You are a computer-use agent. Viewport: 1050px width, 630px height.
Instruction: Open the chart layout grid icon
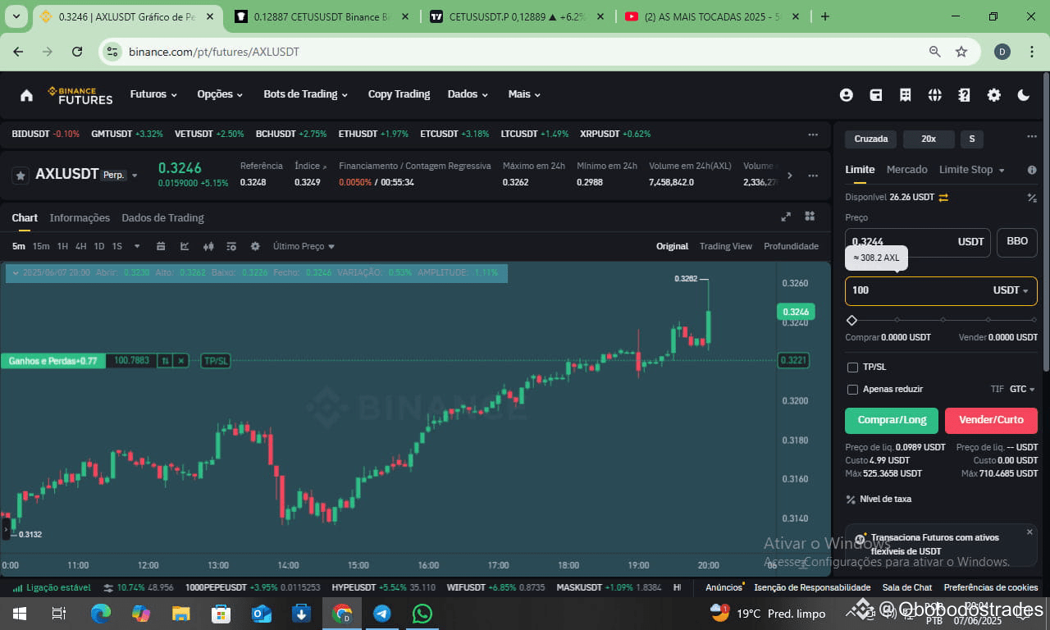810,217
